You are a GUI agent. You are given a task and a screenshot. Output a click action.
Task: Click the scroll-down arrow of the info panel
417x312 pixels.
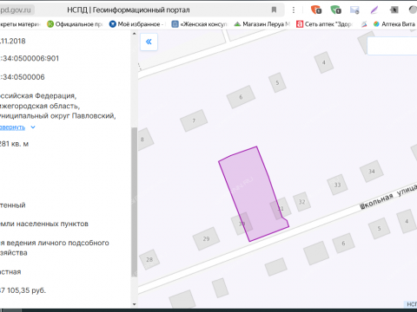pyautogui.click(x=134, y=304)
